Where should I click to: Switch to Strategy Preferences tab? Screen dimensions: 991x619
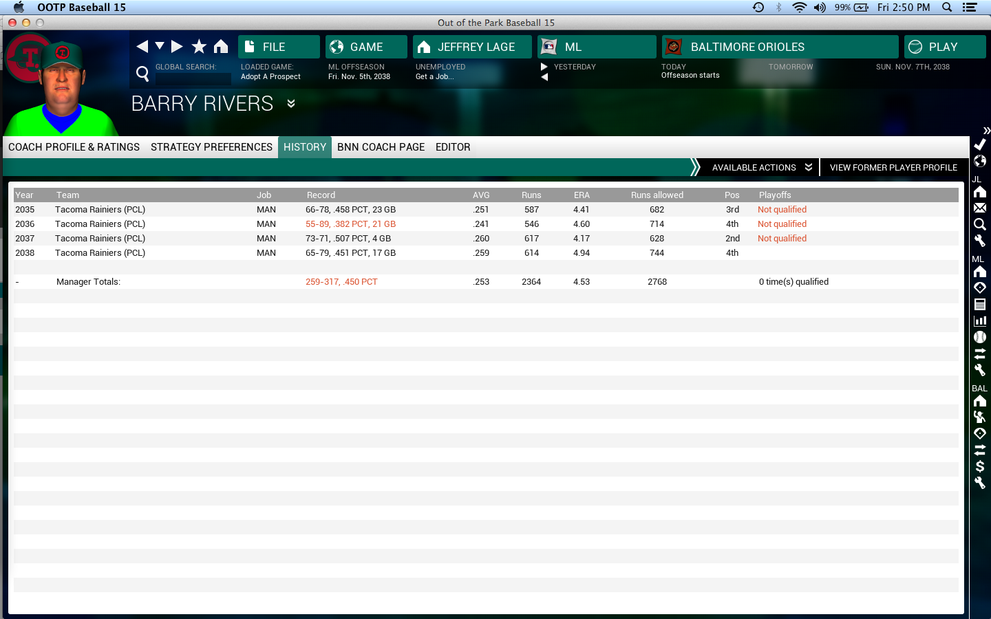click(x=211, y=147)
